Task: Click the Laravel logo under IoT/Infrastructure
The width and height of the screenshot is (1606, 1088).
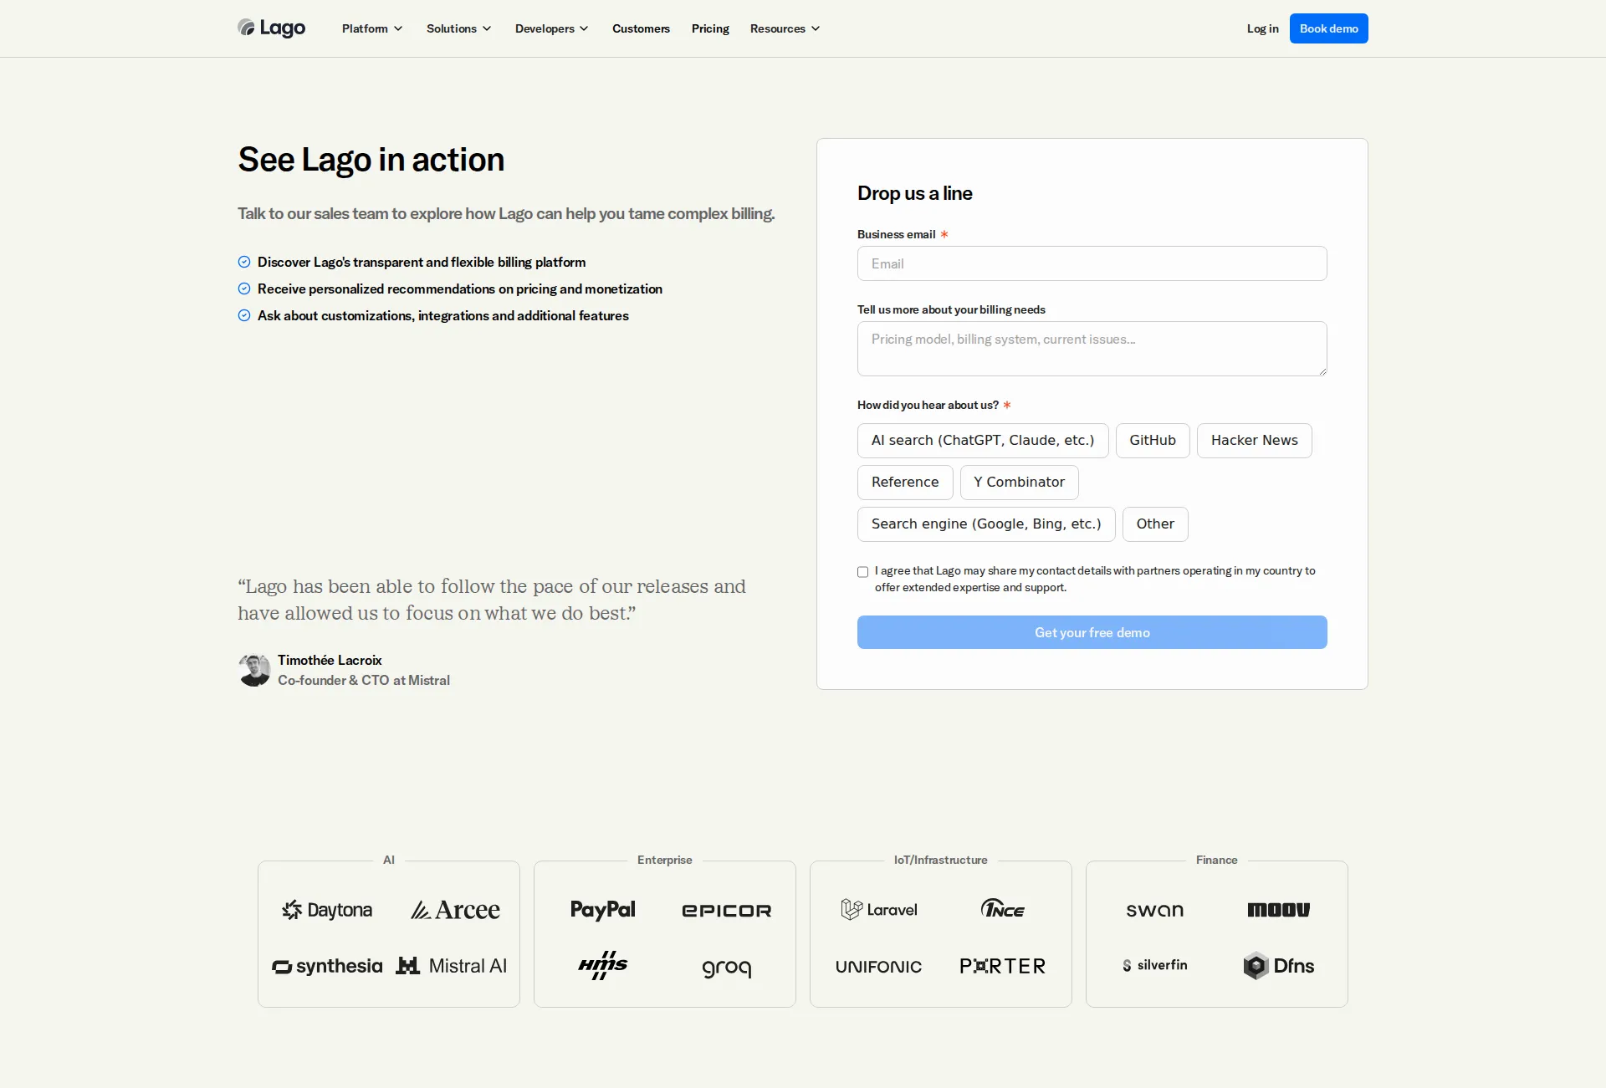Action: (x=879, y=910)
